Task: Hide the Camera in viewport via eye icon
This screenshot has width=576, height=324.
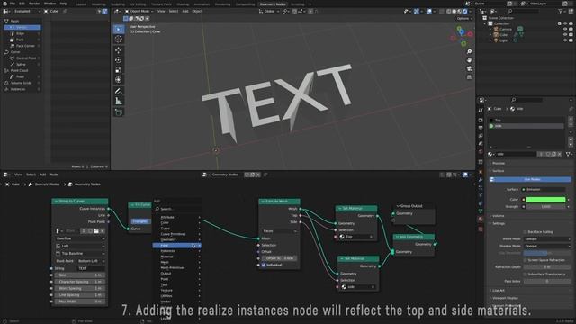Action: [x=565, y=29]
